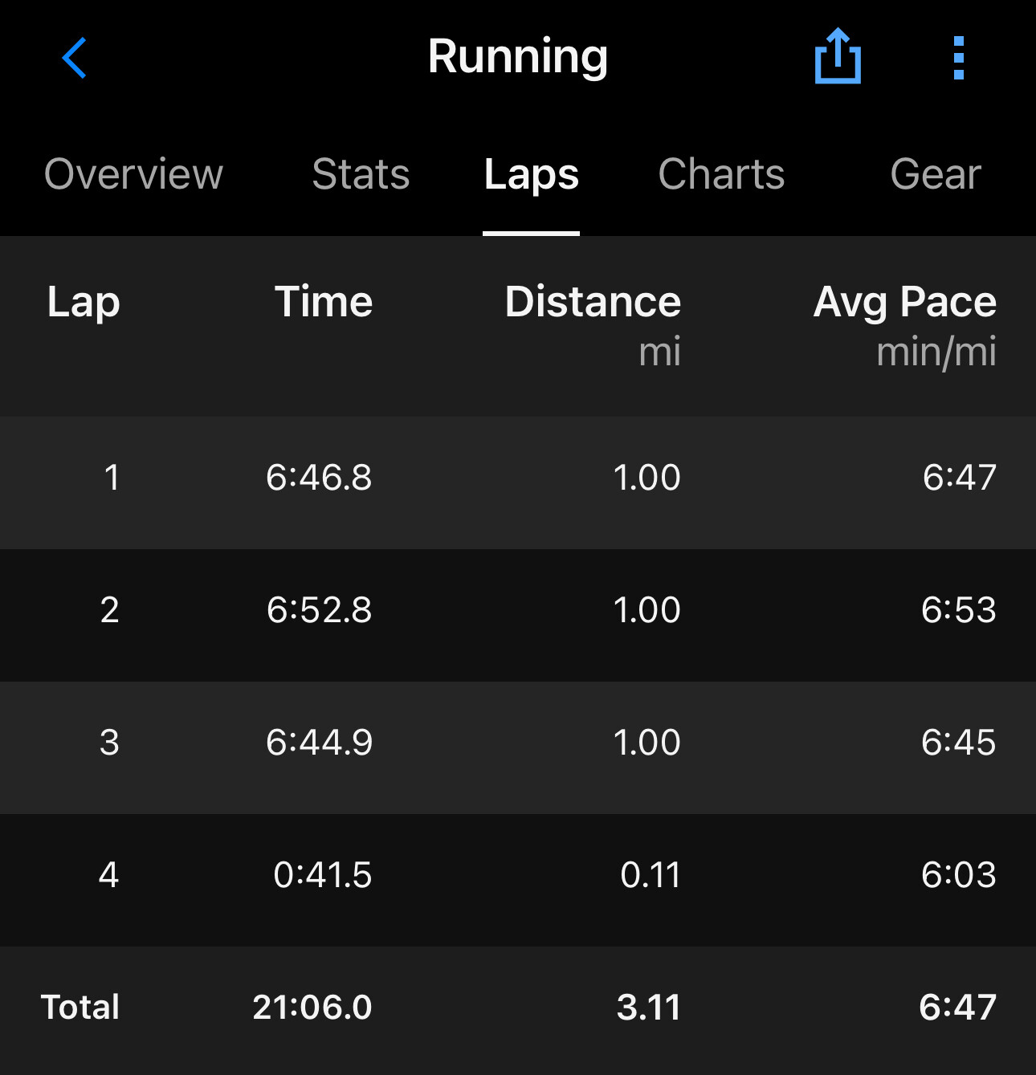This screenshot has width=1036, height=1075.
Task: Open the Charts tab
Action: pos(721,174)
